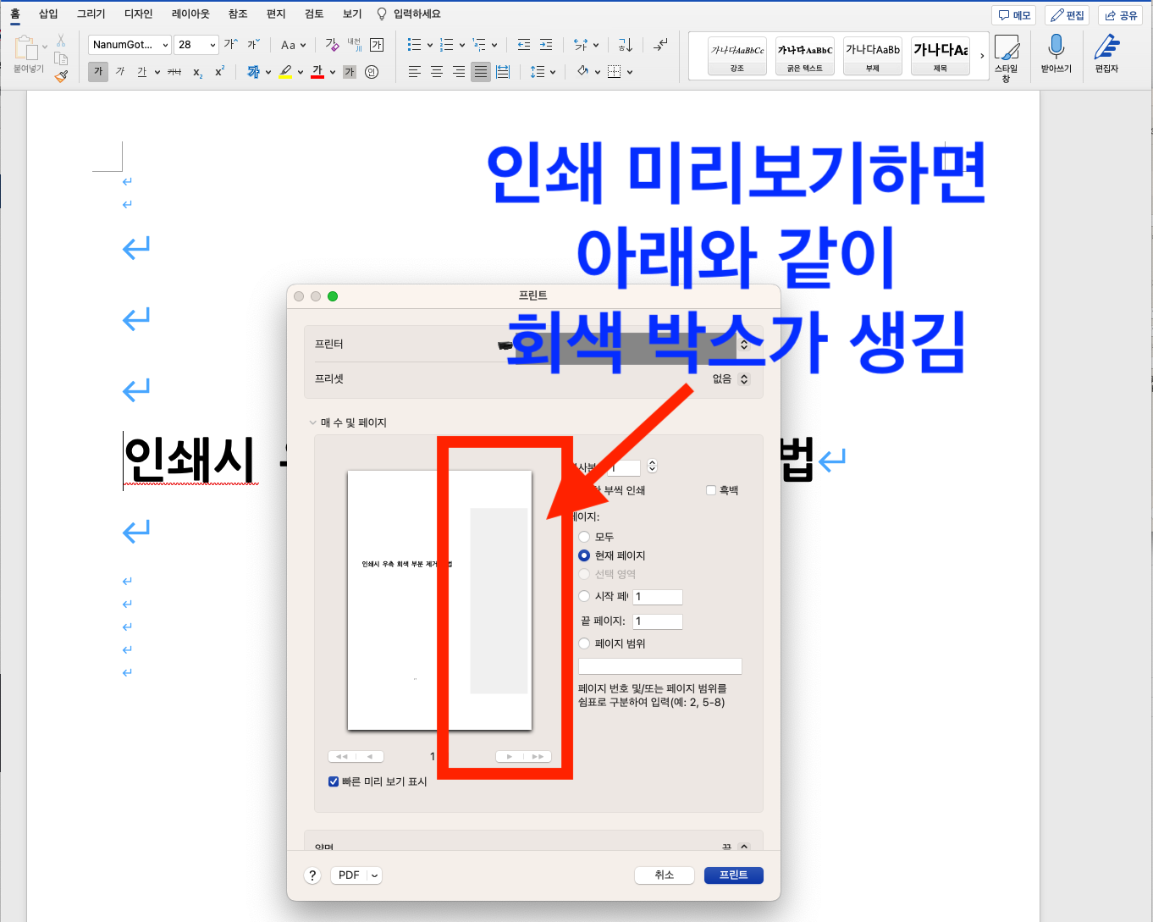Switch to the 삽입 ribbon tab
Screen dimensions: 1153x922
[47, 13]
